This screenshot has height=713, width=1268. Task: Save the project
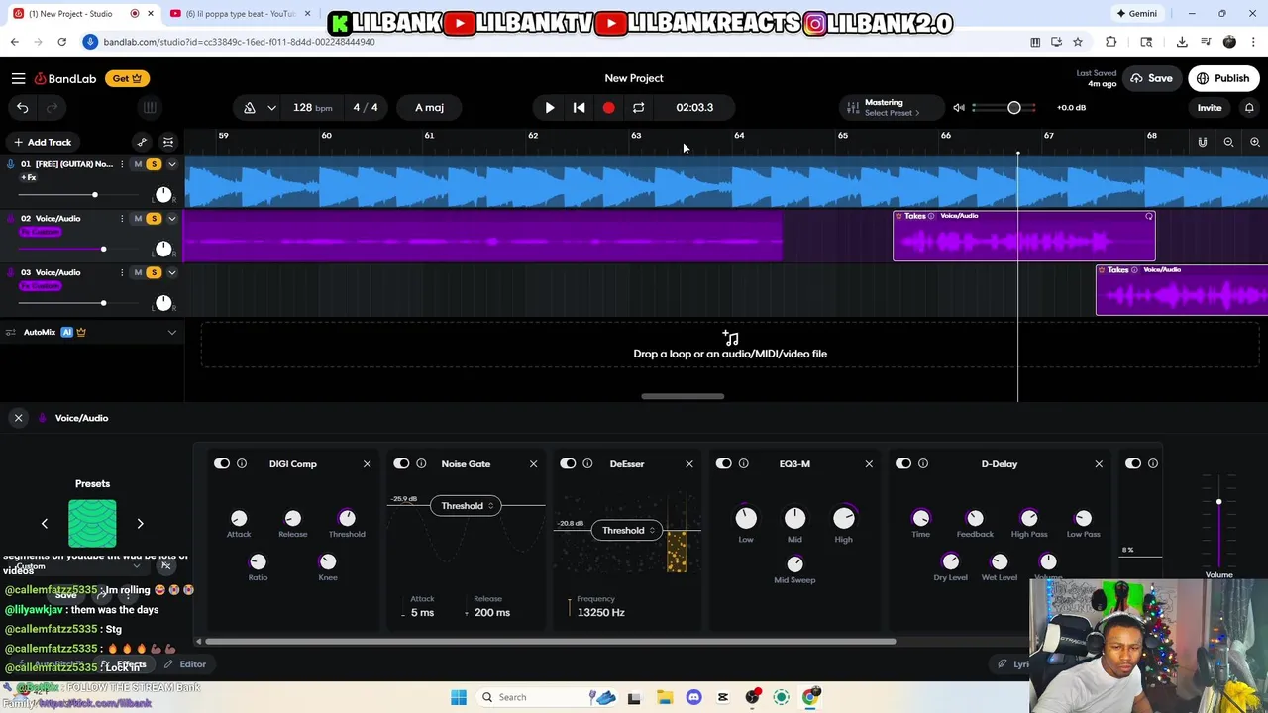(x=1152, y=78)
